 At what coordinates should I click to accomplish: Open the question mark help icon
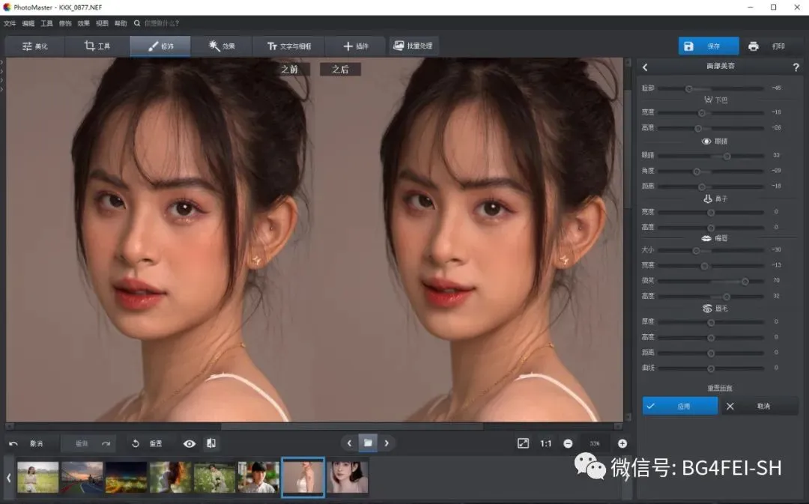[x=796, y=67]
